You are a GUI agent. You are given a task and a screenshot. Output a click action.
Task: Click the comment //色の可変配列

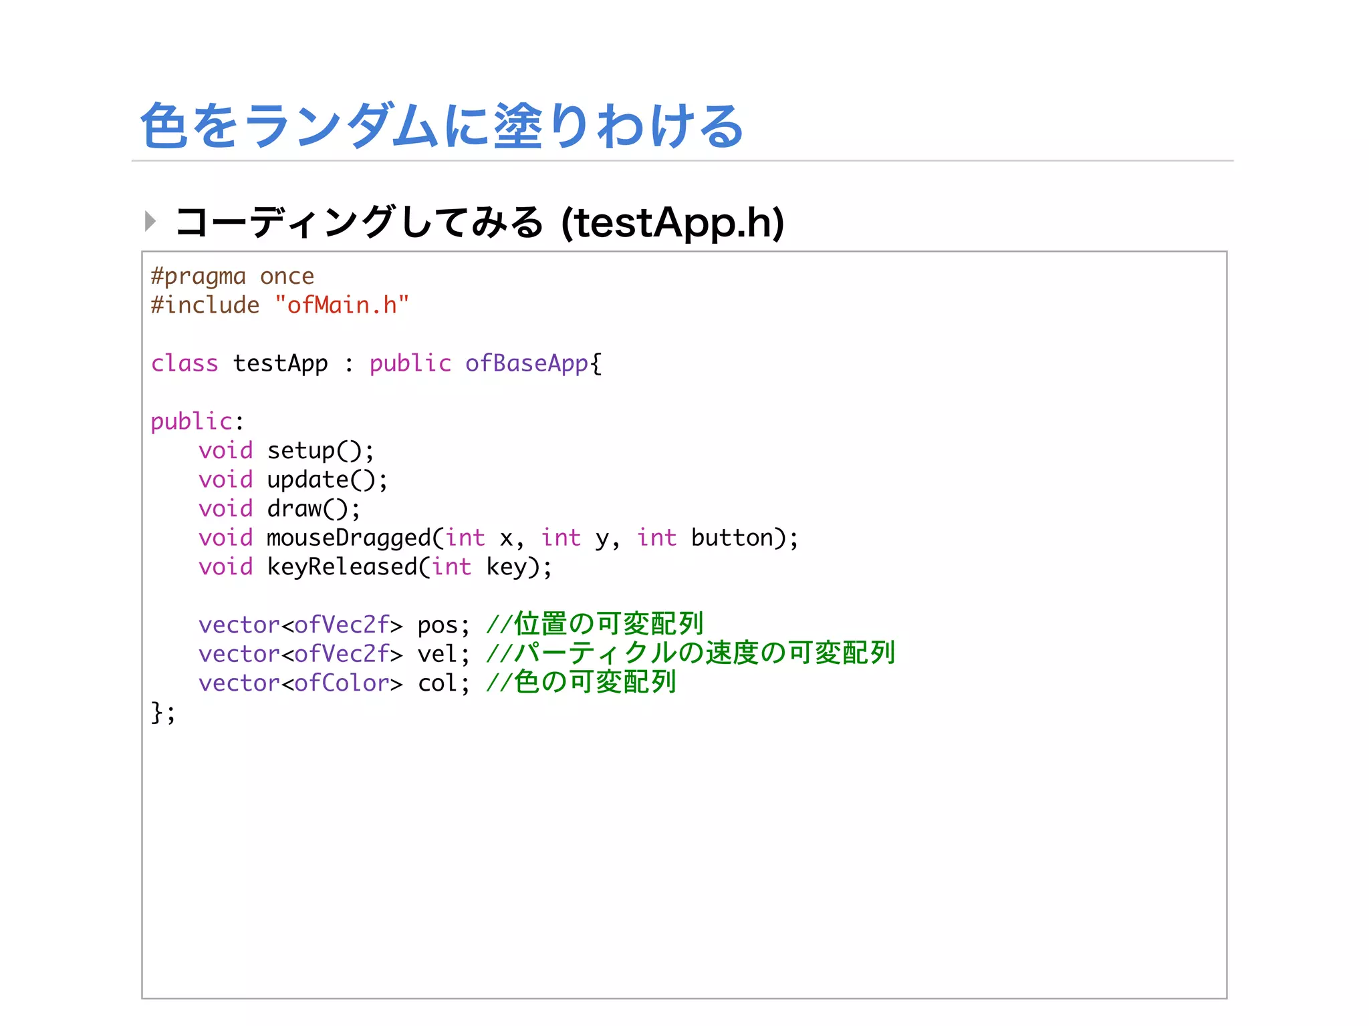[582, 682]
